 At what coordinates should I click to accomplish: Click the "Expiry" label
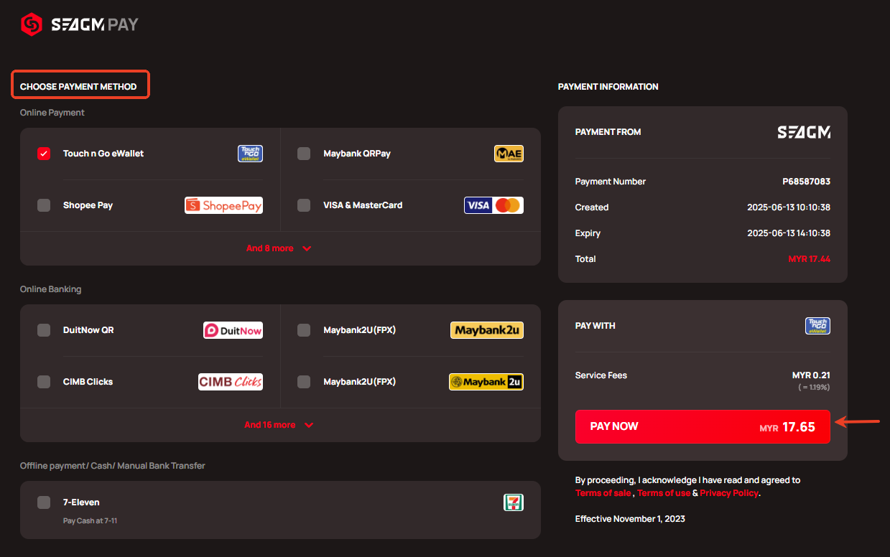[x=588, y=233]
